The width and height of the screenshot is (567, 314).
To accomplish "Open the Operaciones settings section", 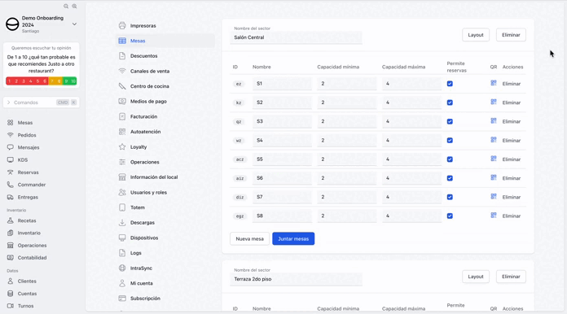I will [165, 162].
